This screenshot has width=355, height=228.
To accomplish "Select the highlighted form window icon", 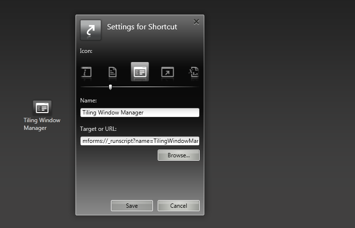I will coord(140,72).
